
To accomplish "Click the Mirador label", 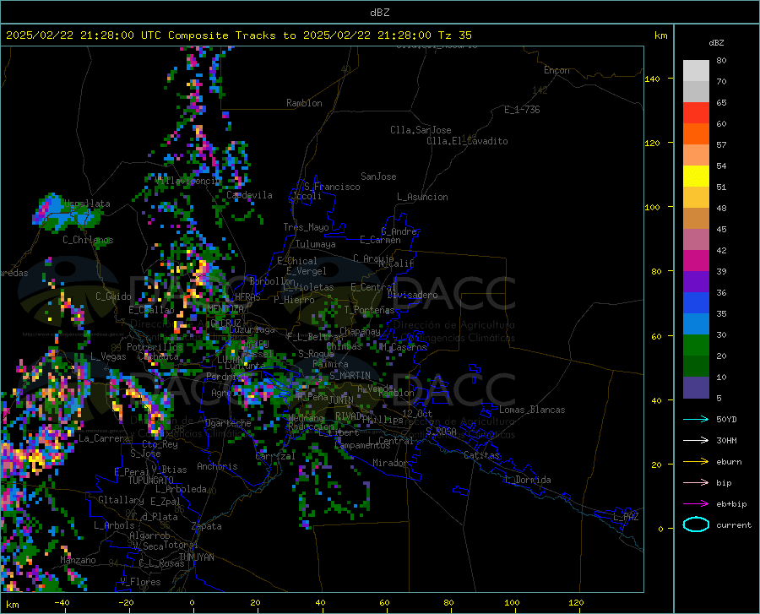I will coord(390,463).
